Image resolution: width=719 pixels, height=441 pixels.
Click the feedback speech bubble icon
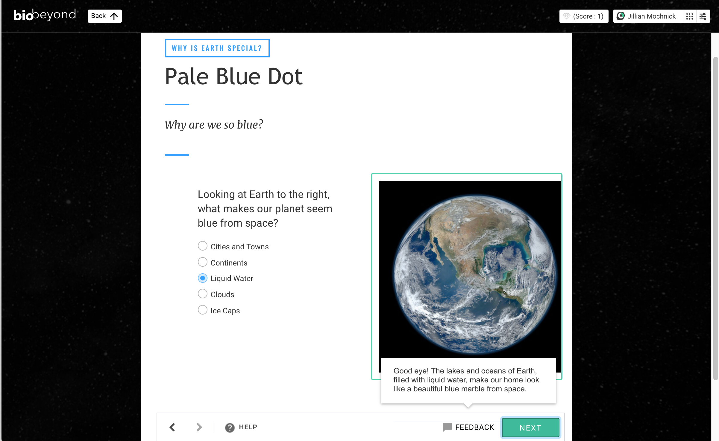(447, 427)
